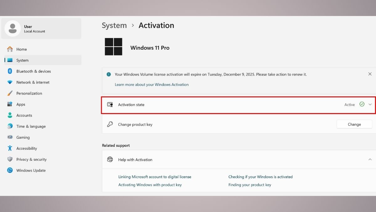Click the Windows 11 Pro logo
376x212 pixels.
click(113, 46)
